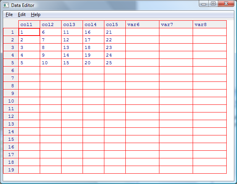Select row header 7
Image resolution: width=237 pixels, height=184 pixels.
pyautogui.click(x=11, y=78)
